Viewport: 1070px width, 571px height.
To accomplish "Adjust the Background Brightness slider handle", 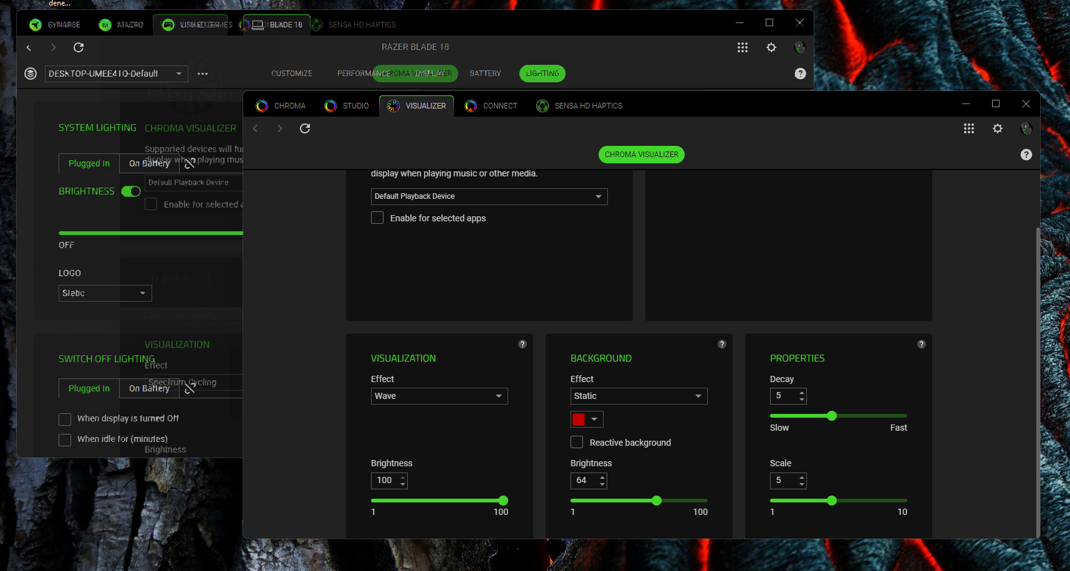I will tap(657, 501).
